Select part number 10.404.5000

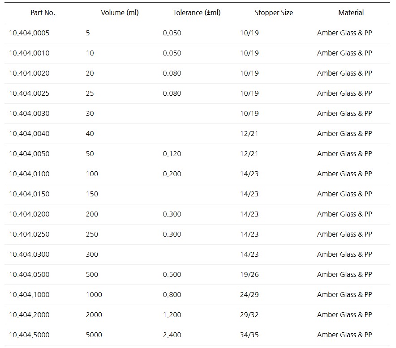click(x=29, y=335)
